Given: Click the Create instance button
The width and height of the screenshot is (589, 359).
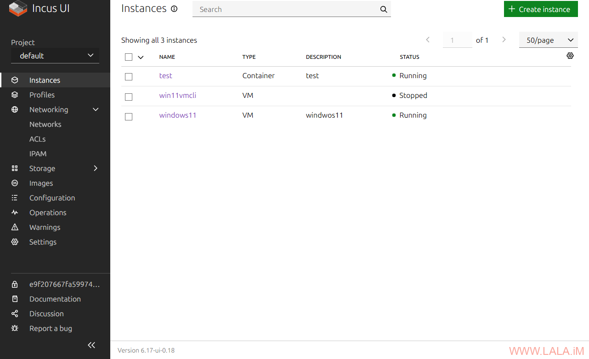Looking at the screenshot, I should (x=540, y=9).
